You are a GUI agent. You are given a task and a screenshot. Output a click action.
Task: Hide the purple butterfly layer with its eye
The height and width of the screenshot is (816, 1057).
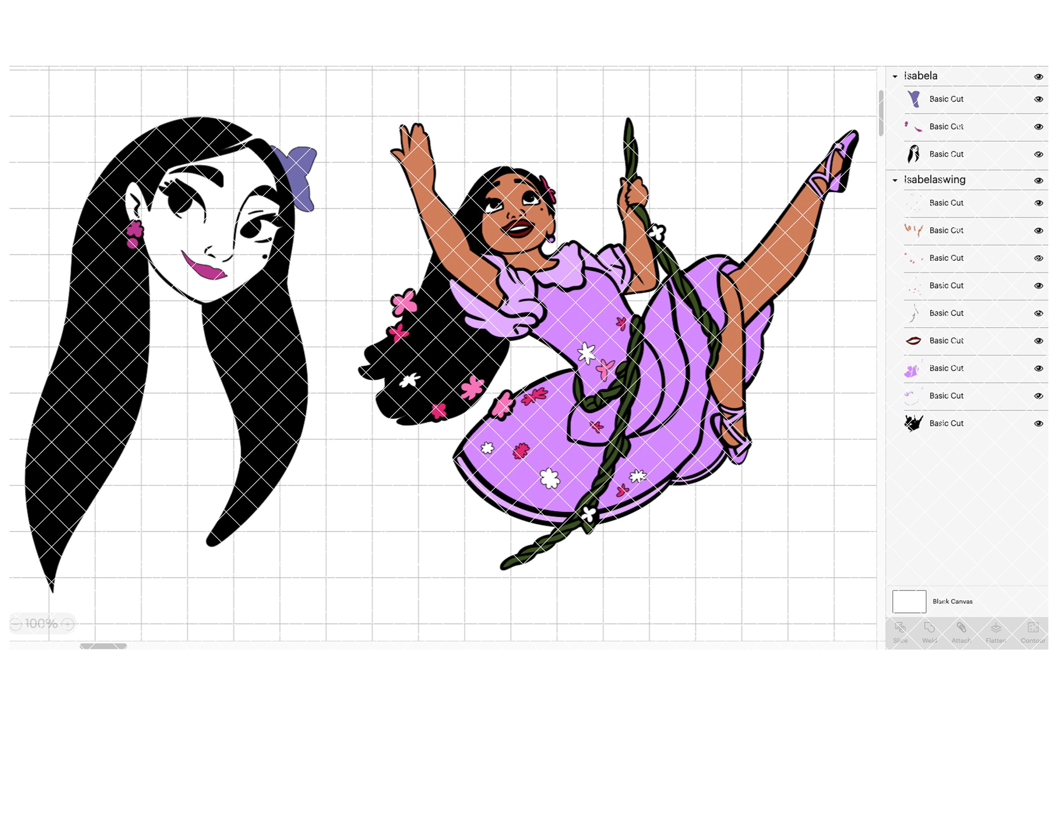[x=1038, y=99]
